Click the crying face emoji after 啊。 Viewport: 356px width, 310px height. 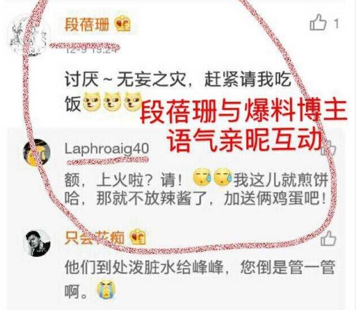point(106,289)
